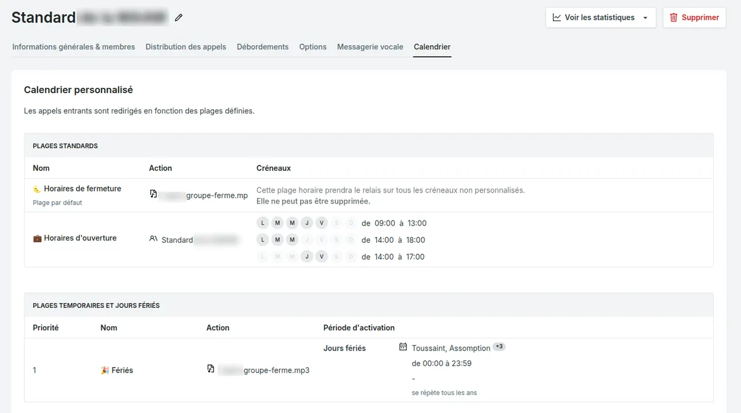The image size is (741, 413).
Task: Click the audio file icon in Fériés row
Action: click(x=211, y=369)
